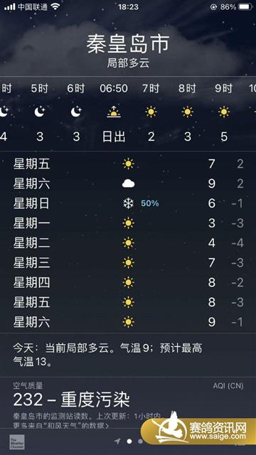Tap the moon icon under 5时
This screenshot has height=455, width=256.
click(x=40, y=112)
